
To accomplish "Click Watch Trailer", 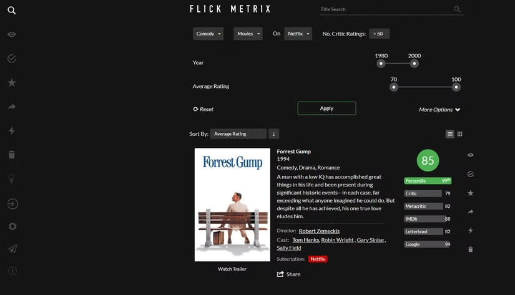I will coord(232,269).
